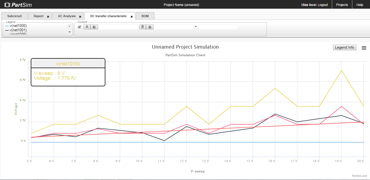Viewport: 370px width, 180px height.
Task: Click the 8 fV axis label
Action: [x=23, y=60]
